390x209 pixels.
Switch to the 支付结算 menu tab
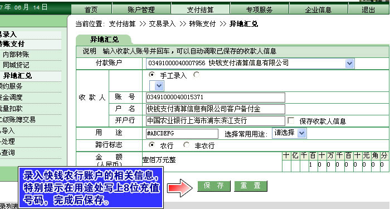click(201, 9)
